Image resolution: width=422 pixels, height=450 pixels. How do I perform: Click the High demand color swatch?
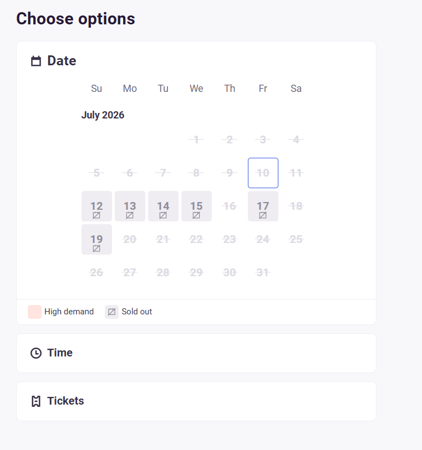coord(34,312)
